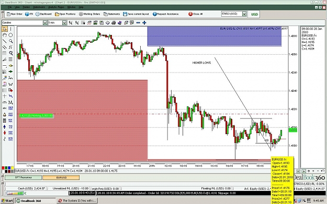The image size is (327, 204).
Task: Select the magnifier zoom tool
Action: coord(10,41)
